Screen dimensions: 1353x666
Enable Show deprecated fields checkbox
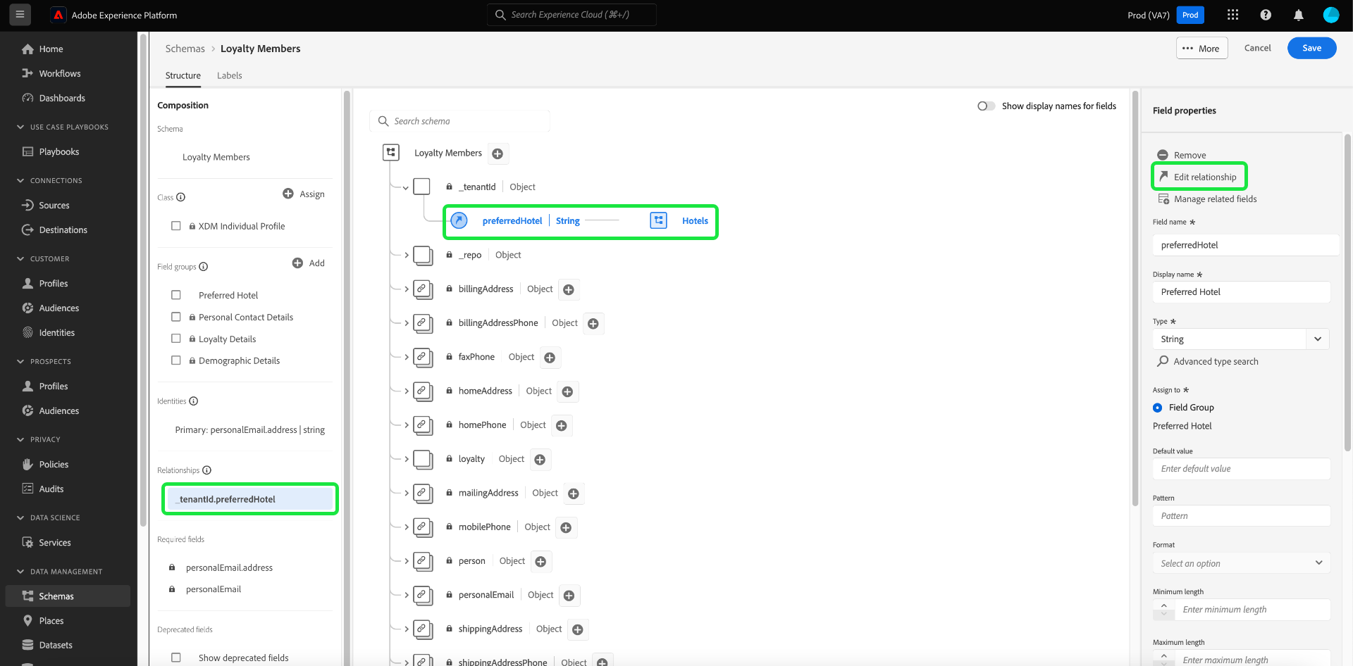tap(176, 658)
